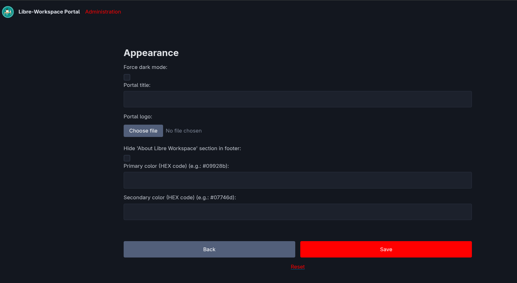Click the 'Portal logo:' label
517x283 pixels.
click(x=138, y=116)
